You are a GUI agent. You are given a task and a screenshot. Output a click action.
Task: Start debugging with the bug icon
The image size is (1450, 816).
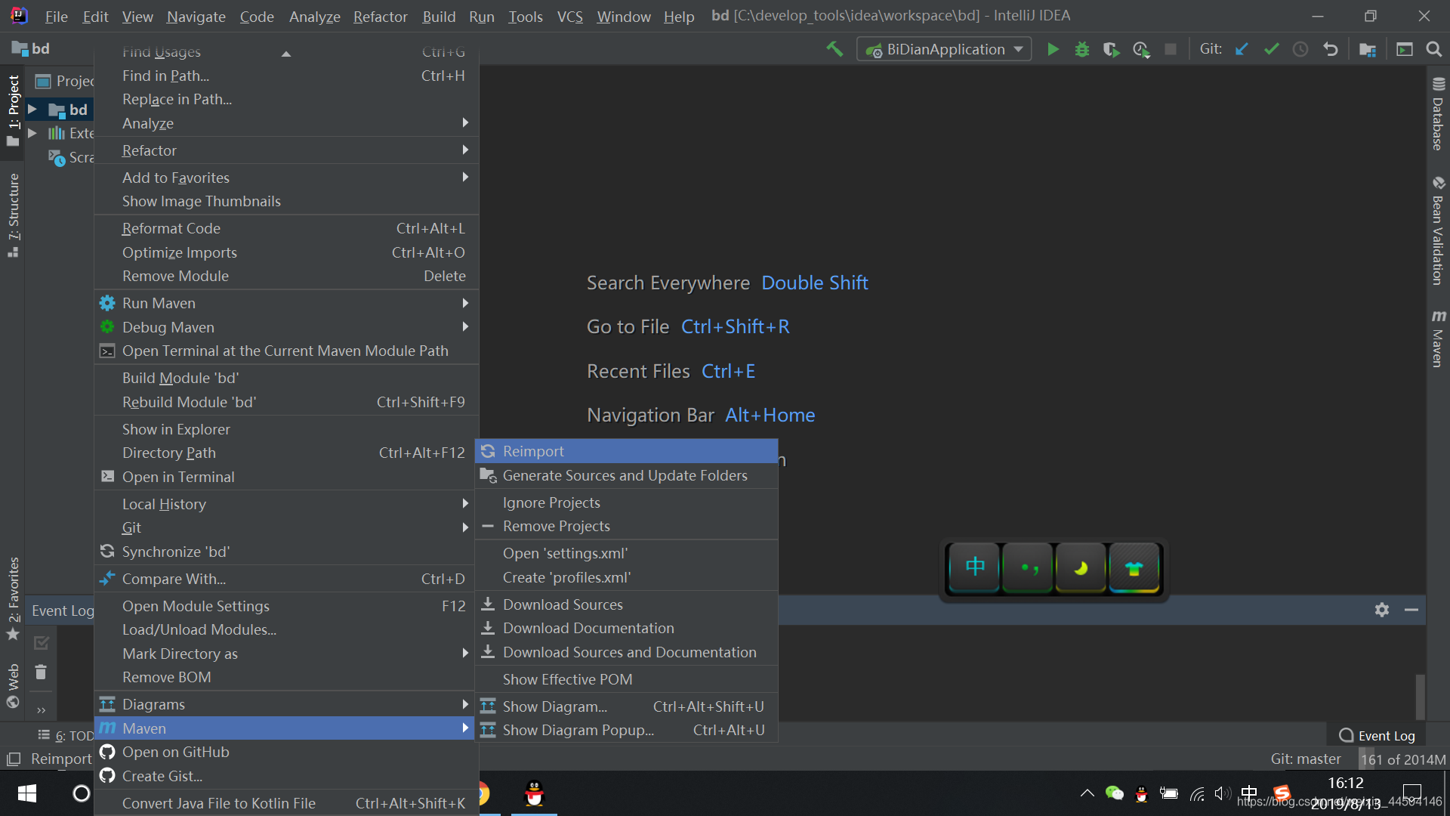click(1082, 49)
